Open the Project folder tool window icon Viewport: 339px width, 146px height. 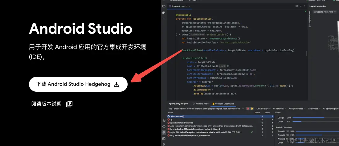pos(164,6)
